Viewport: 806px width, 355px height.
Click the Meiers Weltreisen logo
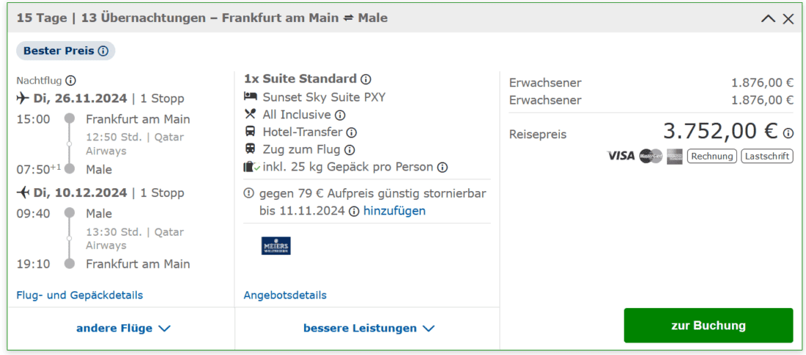click(x=276, y=246)
